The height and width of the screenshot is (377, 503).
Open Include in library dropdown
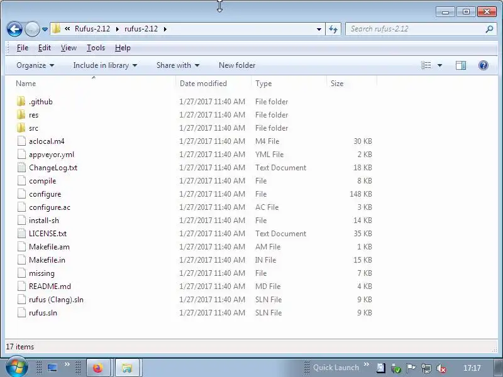(105, 65)
